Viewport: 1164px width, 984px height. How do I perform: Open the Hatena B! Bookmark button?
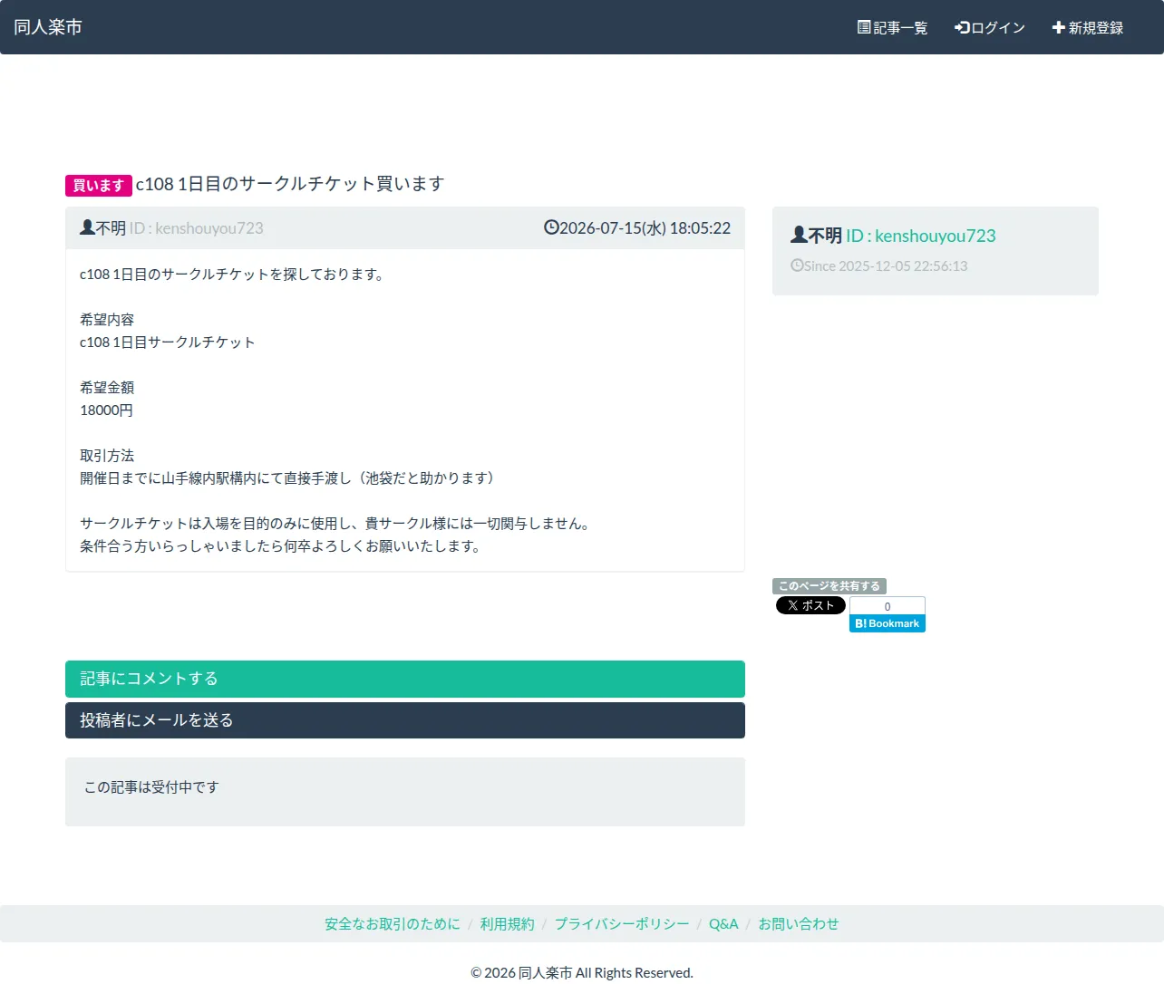pos(888,623)
